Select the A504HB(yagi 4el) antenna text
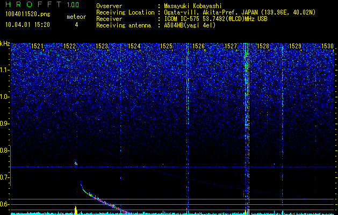338x215 pixels. 190,25
